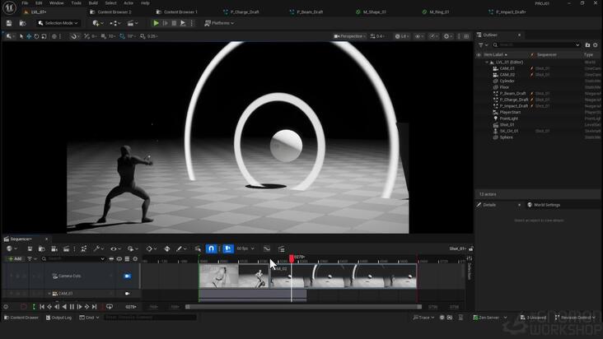
Task: Click the Sequencer curve editor icon
Action: click(267, 248)
